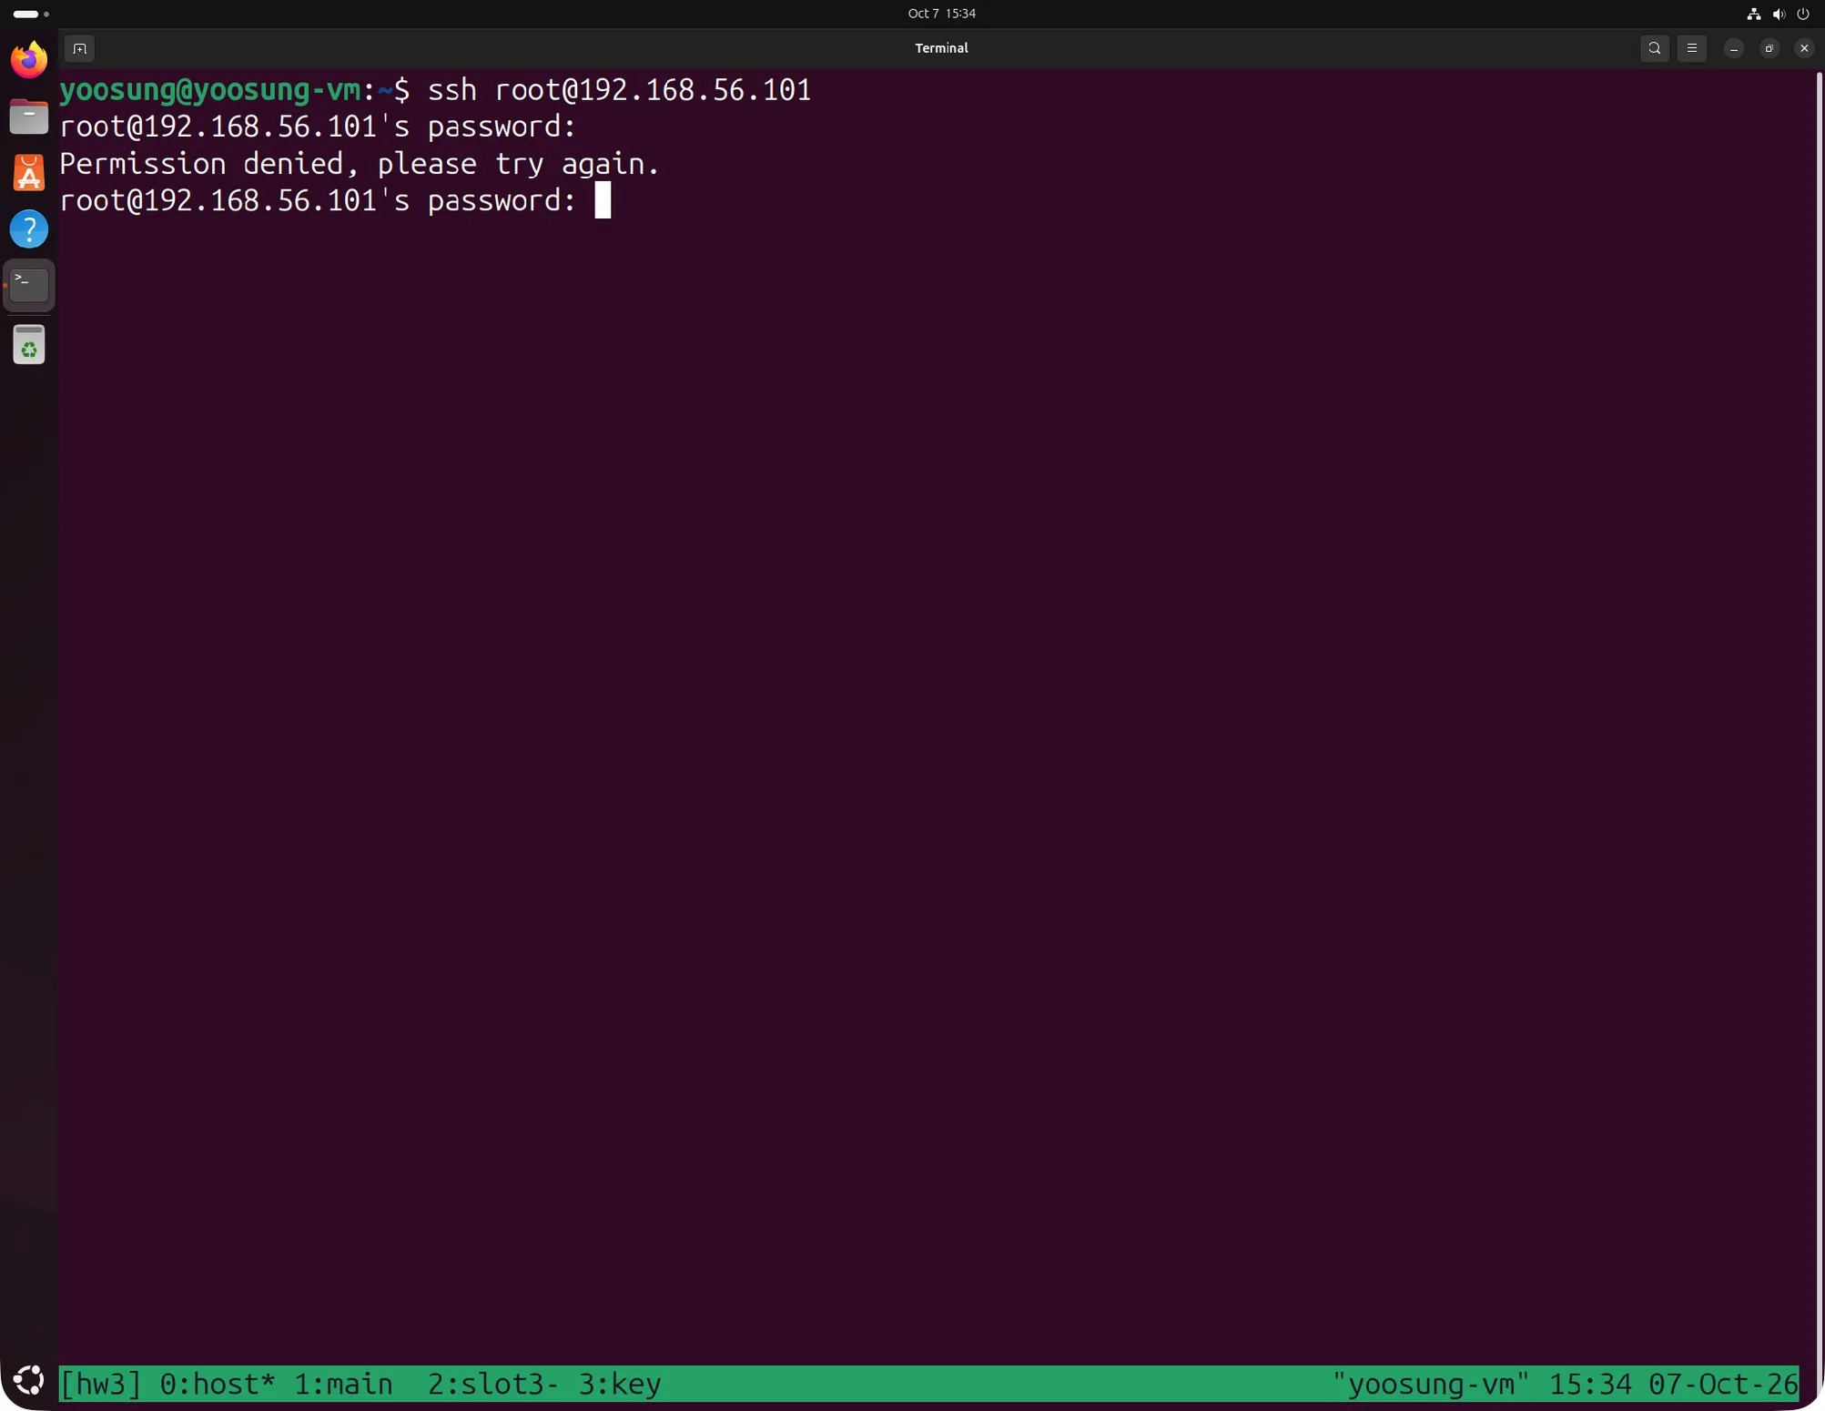This screenshot has width=1825, height=1411.
Task: Switch to tmux window 1:main
Action: [343, 1385]
